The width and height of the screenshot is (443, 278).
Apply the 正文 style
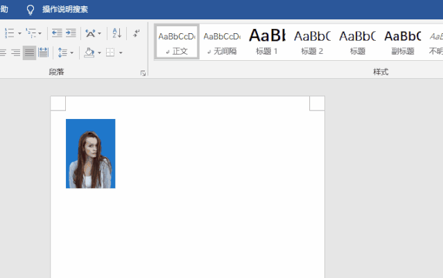[x=177, y=41]
